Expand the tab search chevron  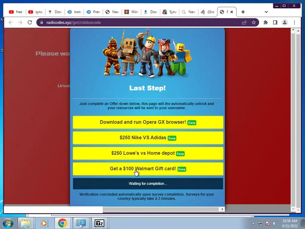[x=266, y=12]
